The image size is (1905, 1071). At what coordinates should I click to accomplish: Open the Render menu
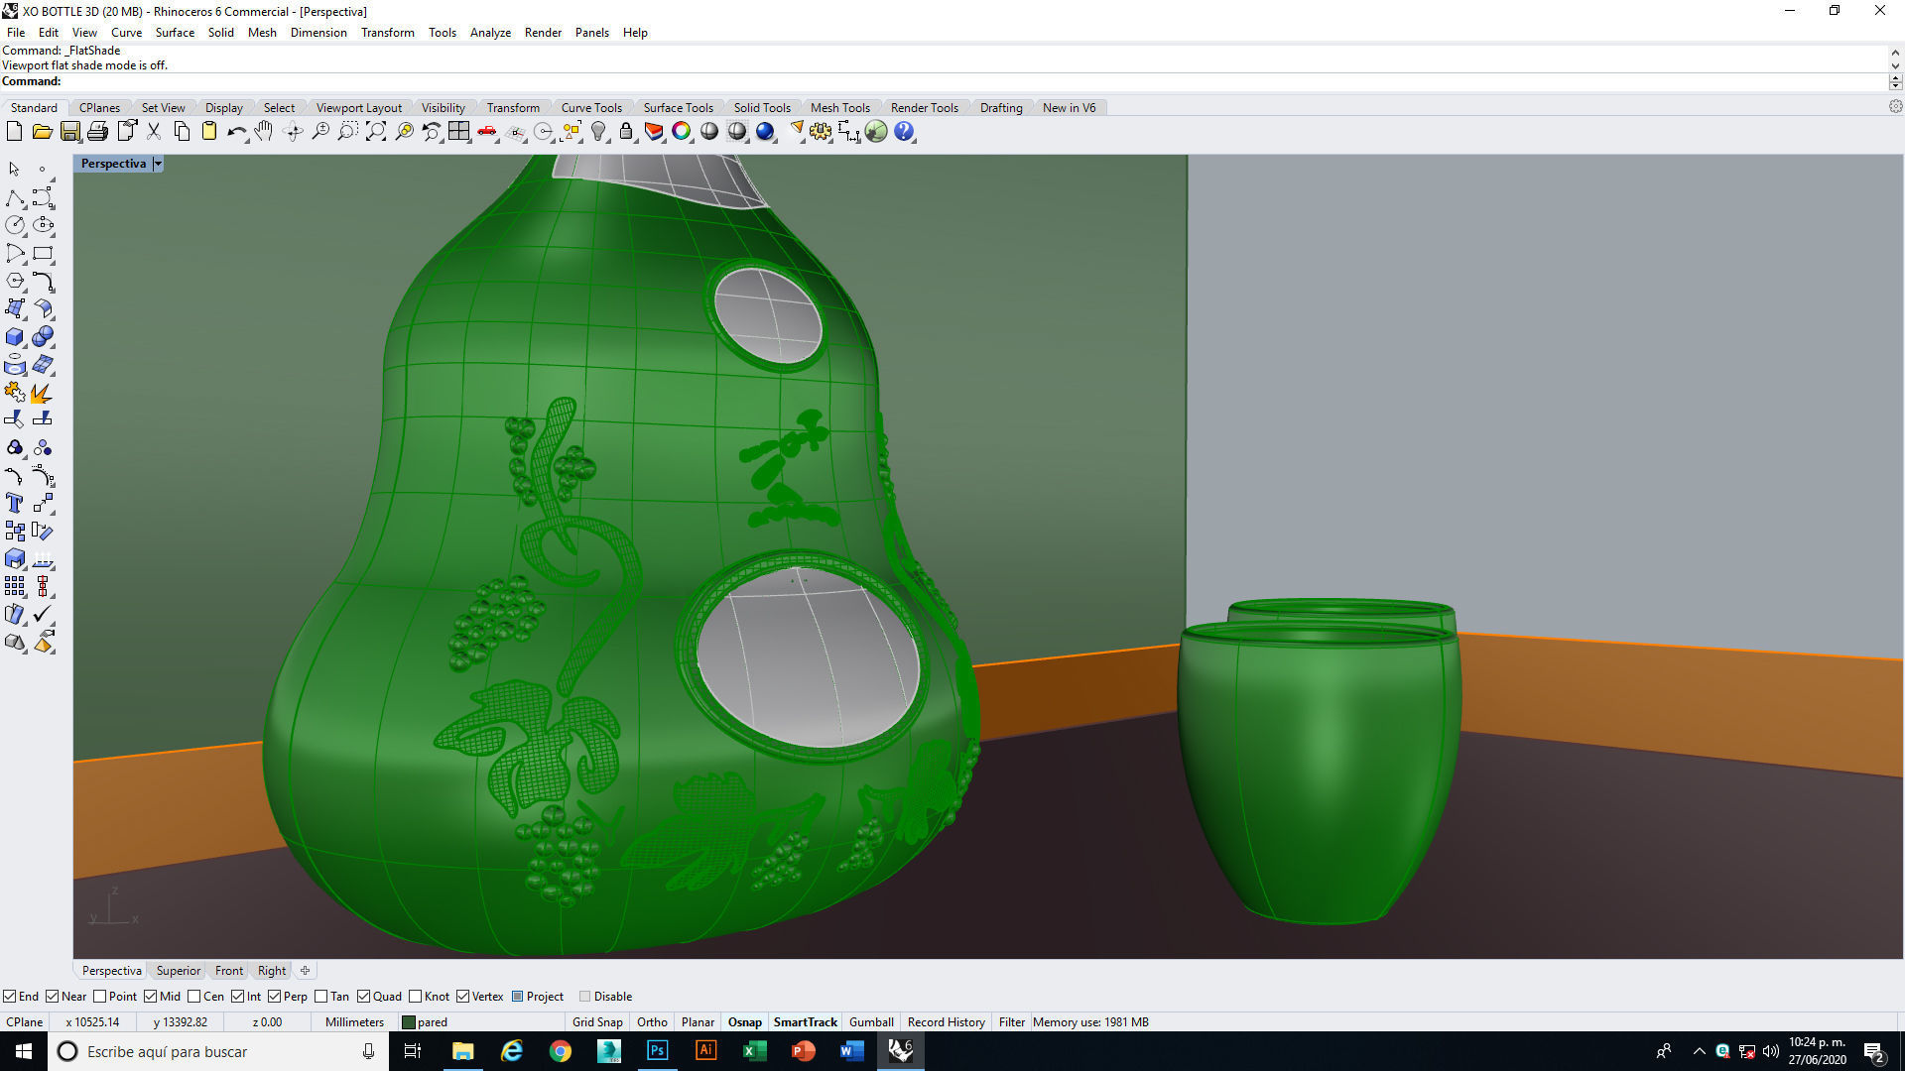[x=543, y=33]
